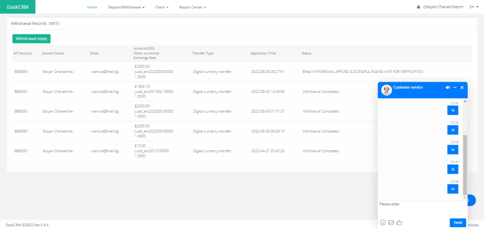The width and height of the screenshot is (484, 229).
Task: Click the customer service agent avatar
Action: pyautogui.click(x=386, y=90)
